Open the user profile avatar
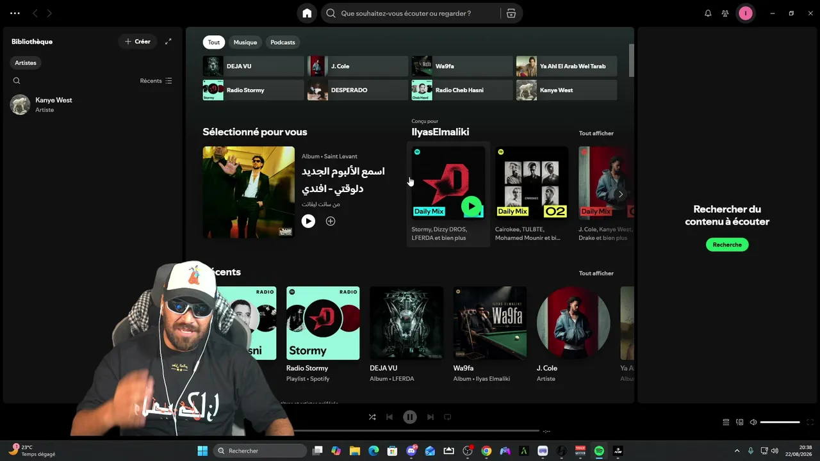Viewport: 820px width, 461px height. coord(746,13)
